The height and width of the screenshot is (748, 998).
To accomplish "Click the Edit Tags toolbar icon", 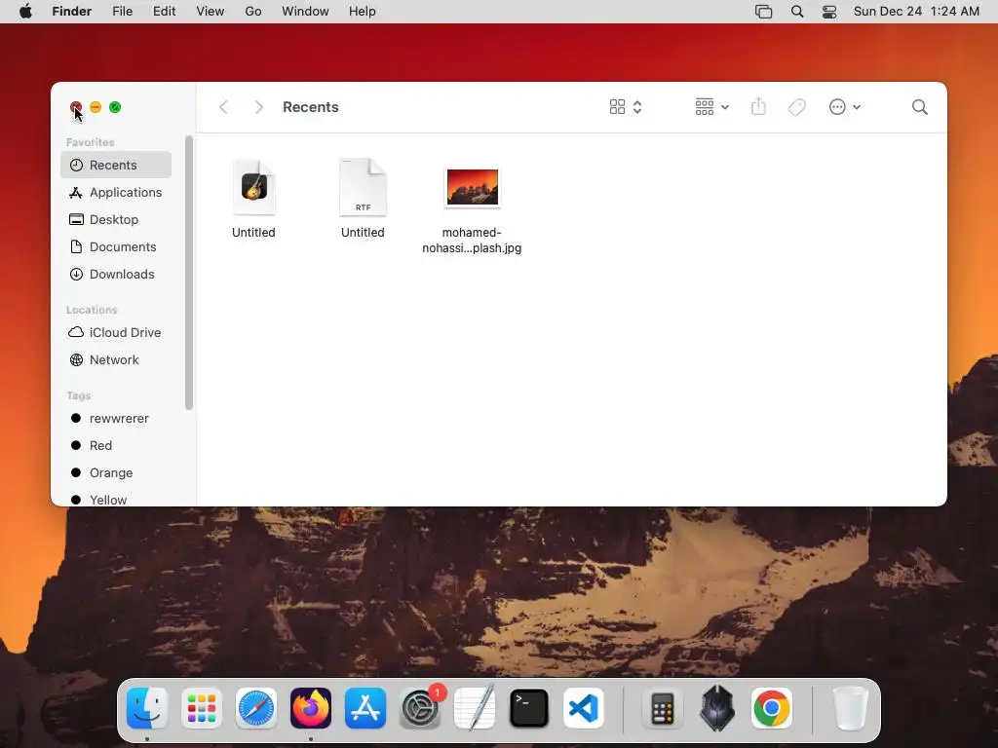I will 796,107.
